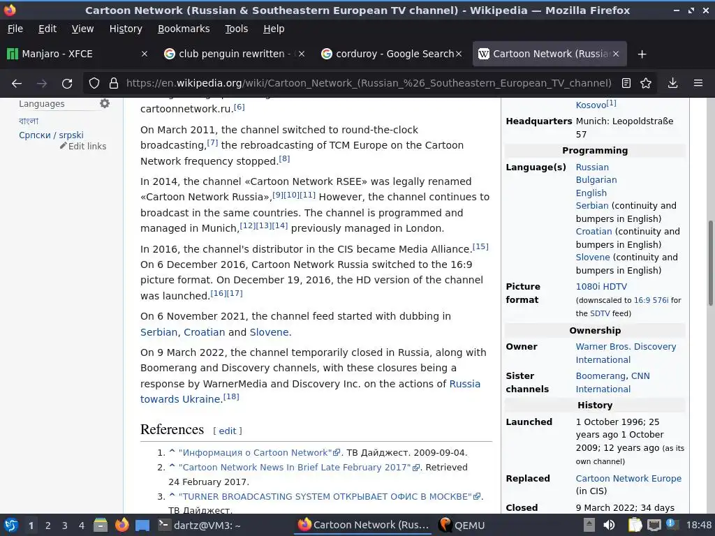Reload the current Wikipedia page
The image size is (715, 536).
pos(67,84)
